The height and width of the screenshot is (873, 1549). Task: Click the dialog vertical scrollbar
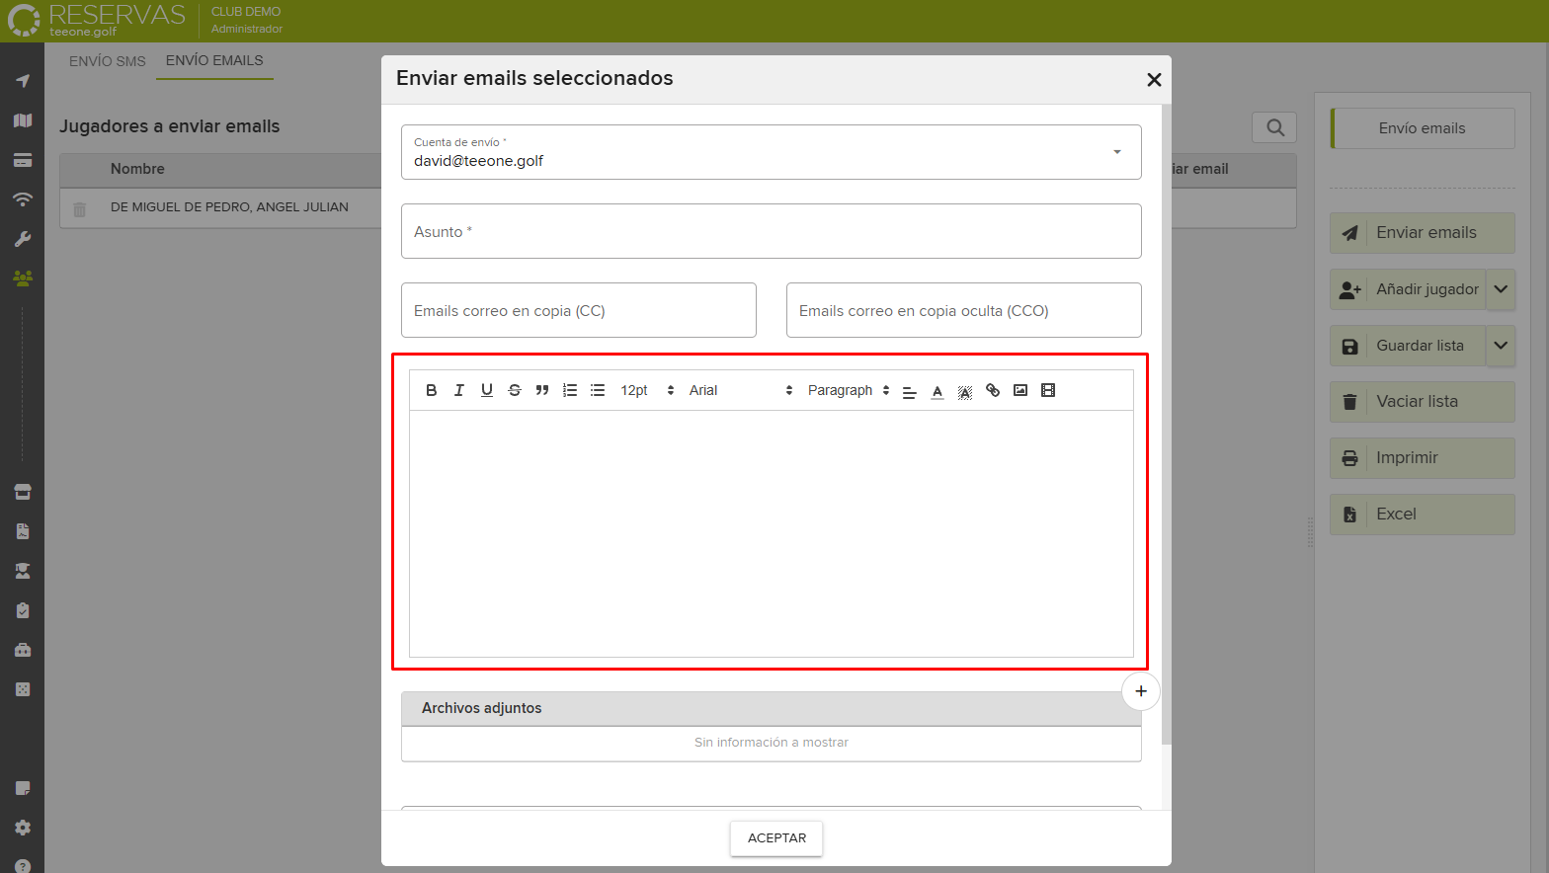click(1167, 425)
